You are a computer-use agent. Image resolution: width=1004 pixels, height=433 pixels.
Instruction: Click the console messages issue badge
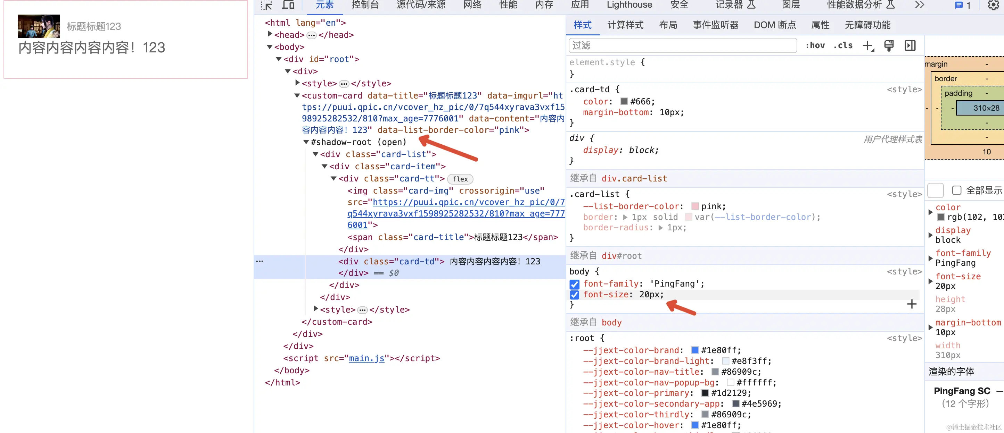963,5
